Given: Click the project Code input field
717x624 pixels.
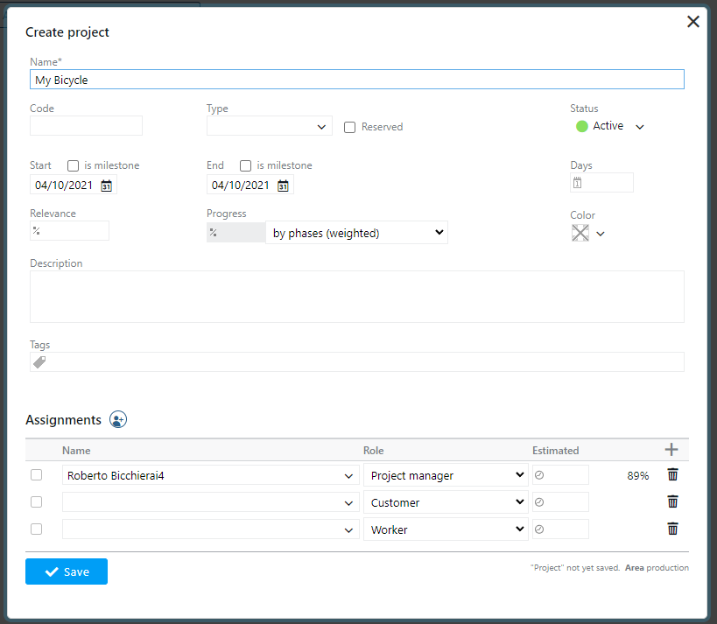Looking at the screenshot, I should point(86,126).
